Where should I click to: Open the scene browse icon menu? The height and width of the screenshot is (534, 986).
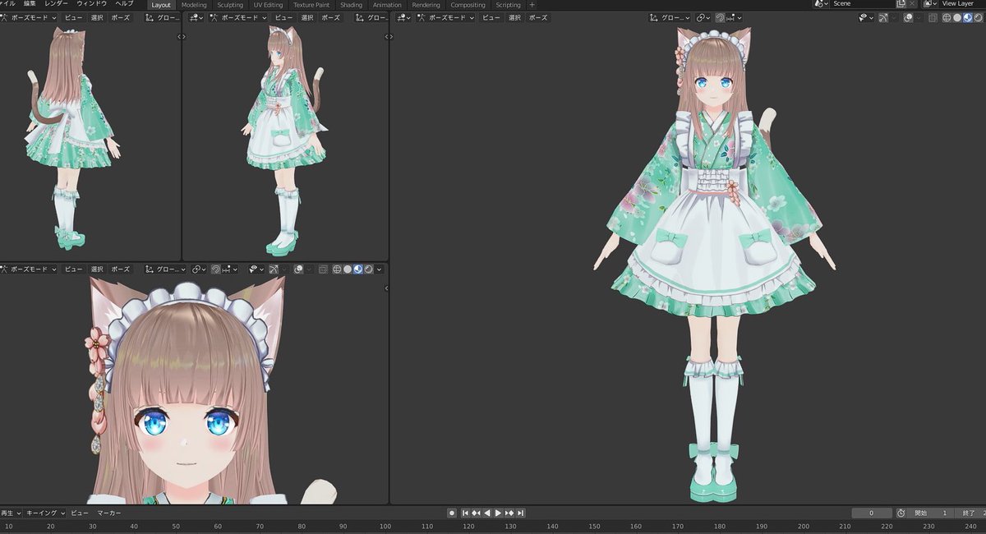pyautogui.click(x=822, y=4)
